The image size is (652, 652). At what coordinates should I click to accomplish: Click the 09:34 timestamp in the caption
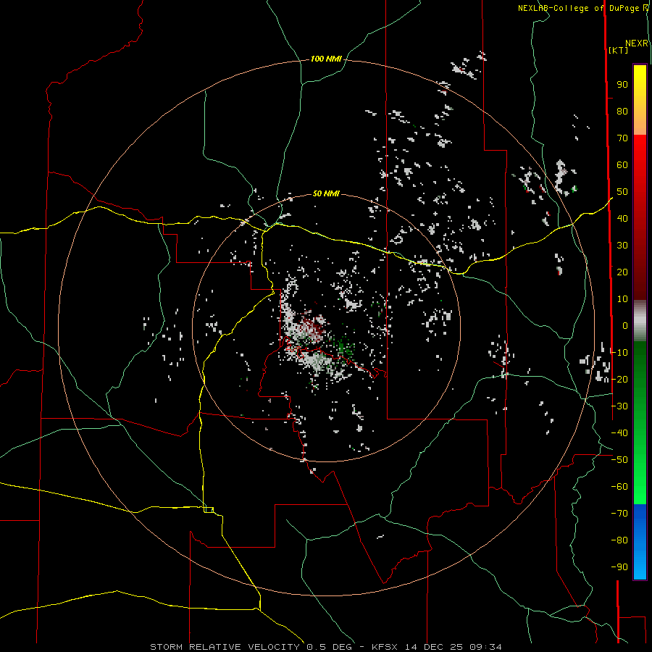[x=485, y=647]
